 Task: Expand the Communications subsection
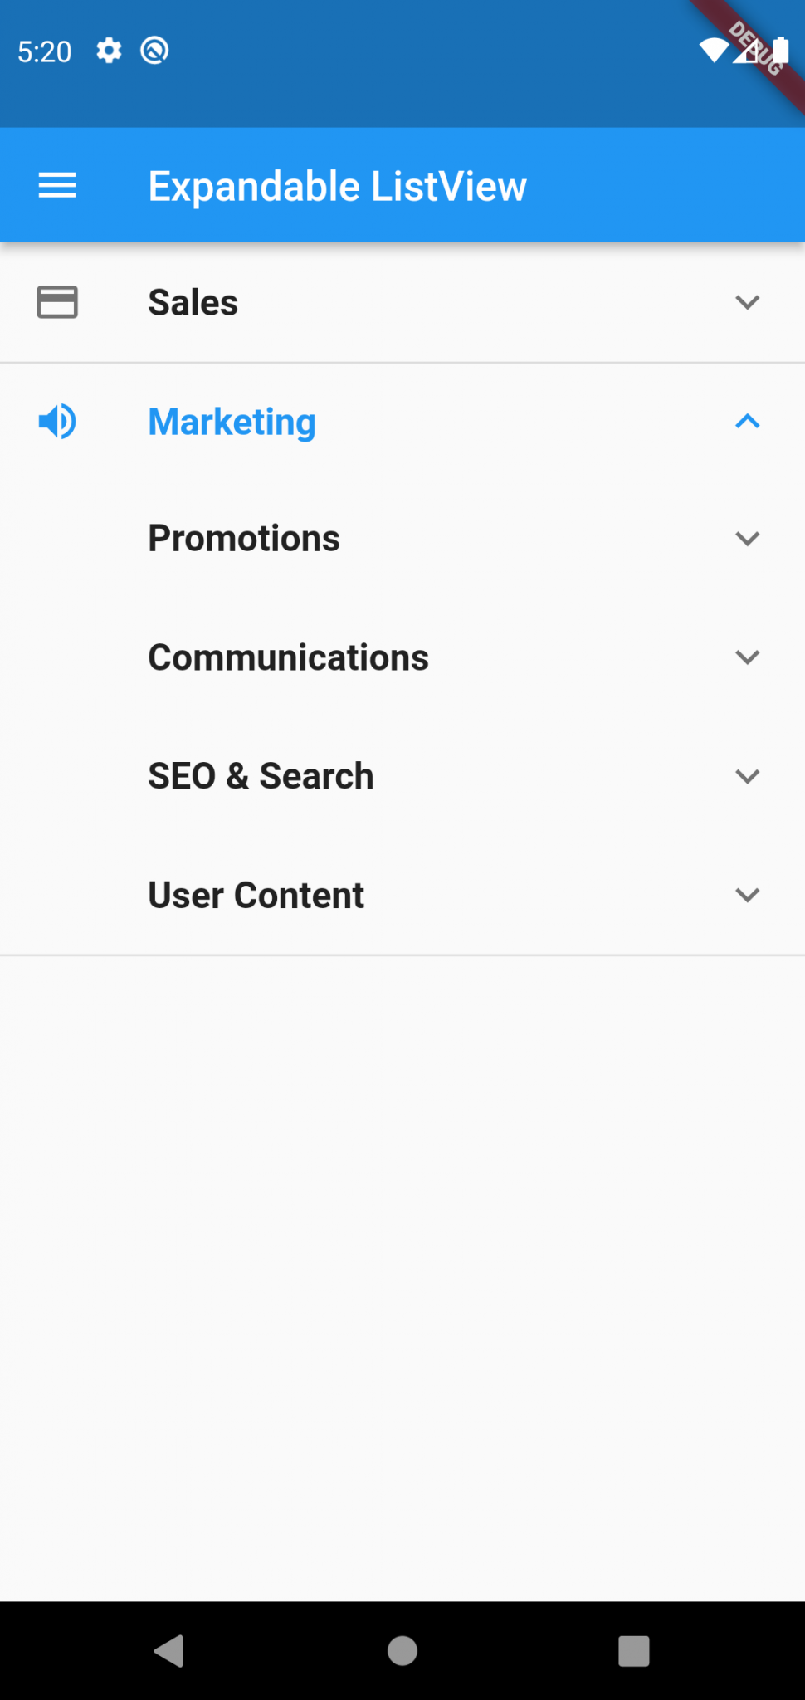tap(748, 657)
